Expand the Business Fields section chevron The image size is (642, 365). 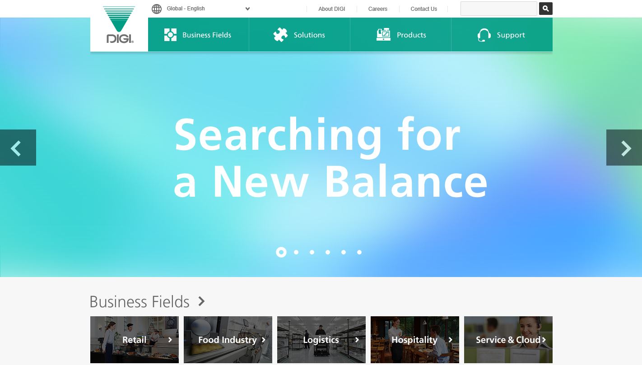201,301
